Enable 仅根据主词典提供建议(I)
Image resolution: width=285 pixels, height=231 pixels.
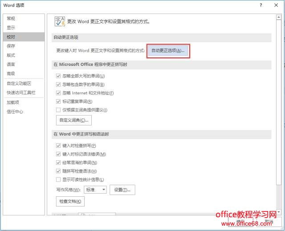pos(58,110)
